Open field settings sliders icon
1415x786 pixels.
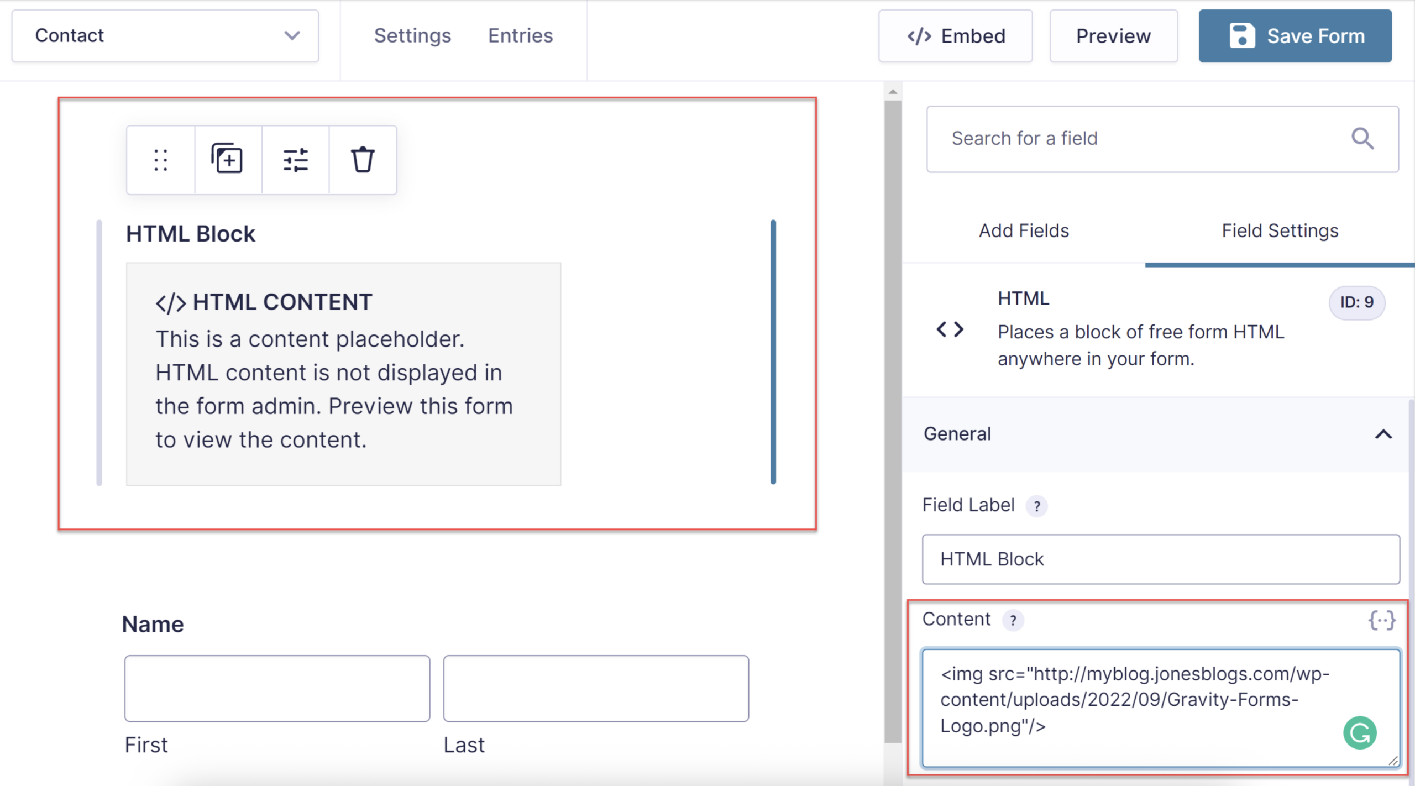click(x=296, y=160)
